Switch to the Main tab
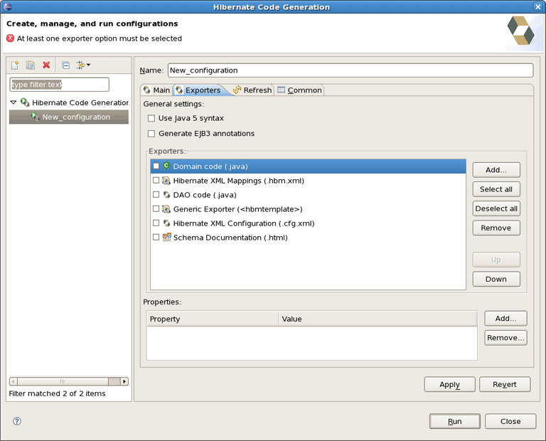Image resolution: width=546 pixels, height=441 pixels. click(156, 90)
